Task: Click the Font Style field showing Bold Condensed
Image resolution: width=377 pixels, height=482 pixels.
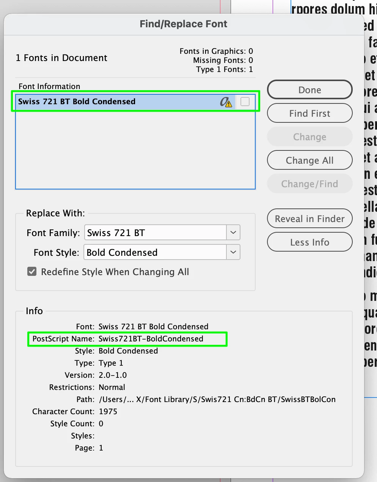Action: tap(156, 252)
